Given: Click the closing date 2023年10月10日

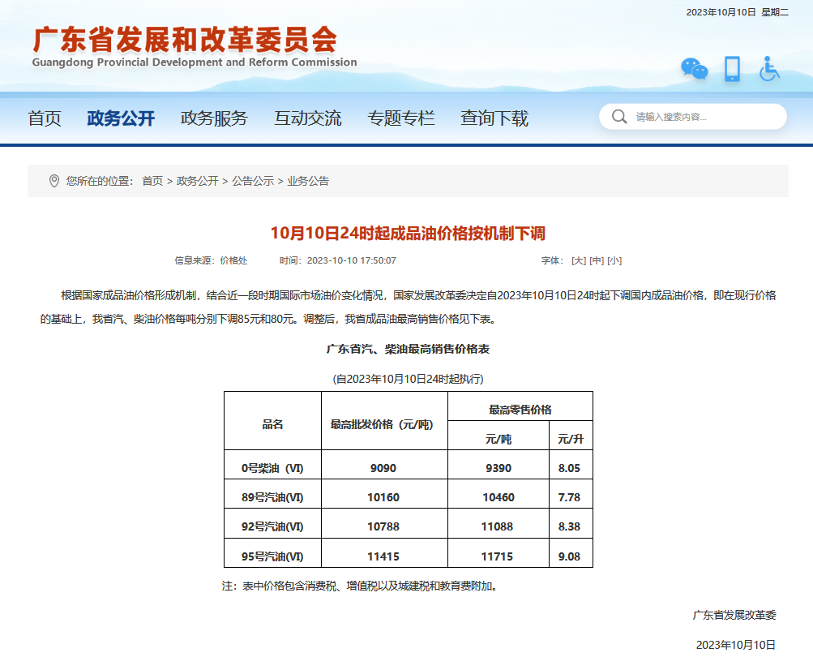Looking at the screenshot, I should click(x=736, y=645).
